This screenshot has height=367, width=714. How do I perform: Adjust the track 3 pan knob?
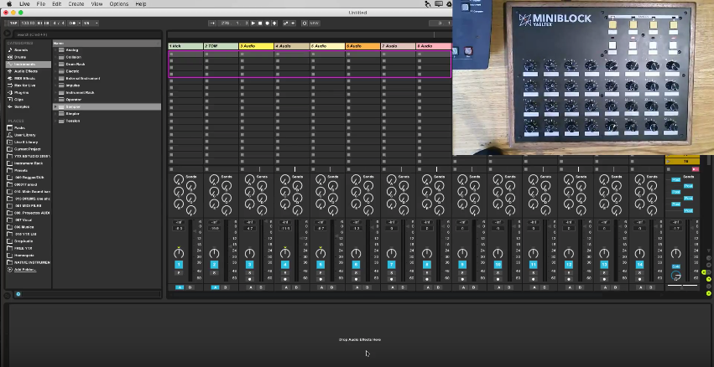tap(249, 253)
